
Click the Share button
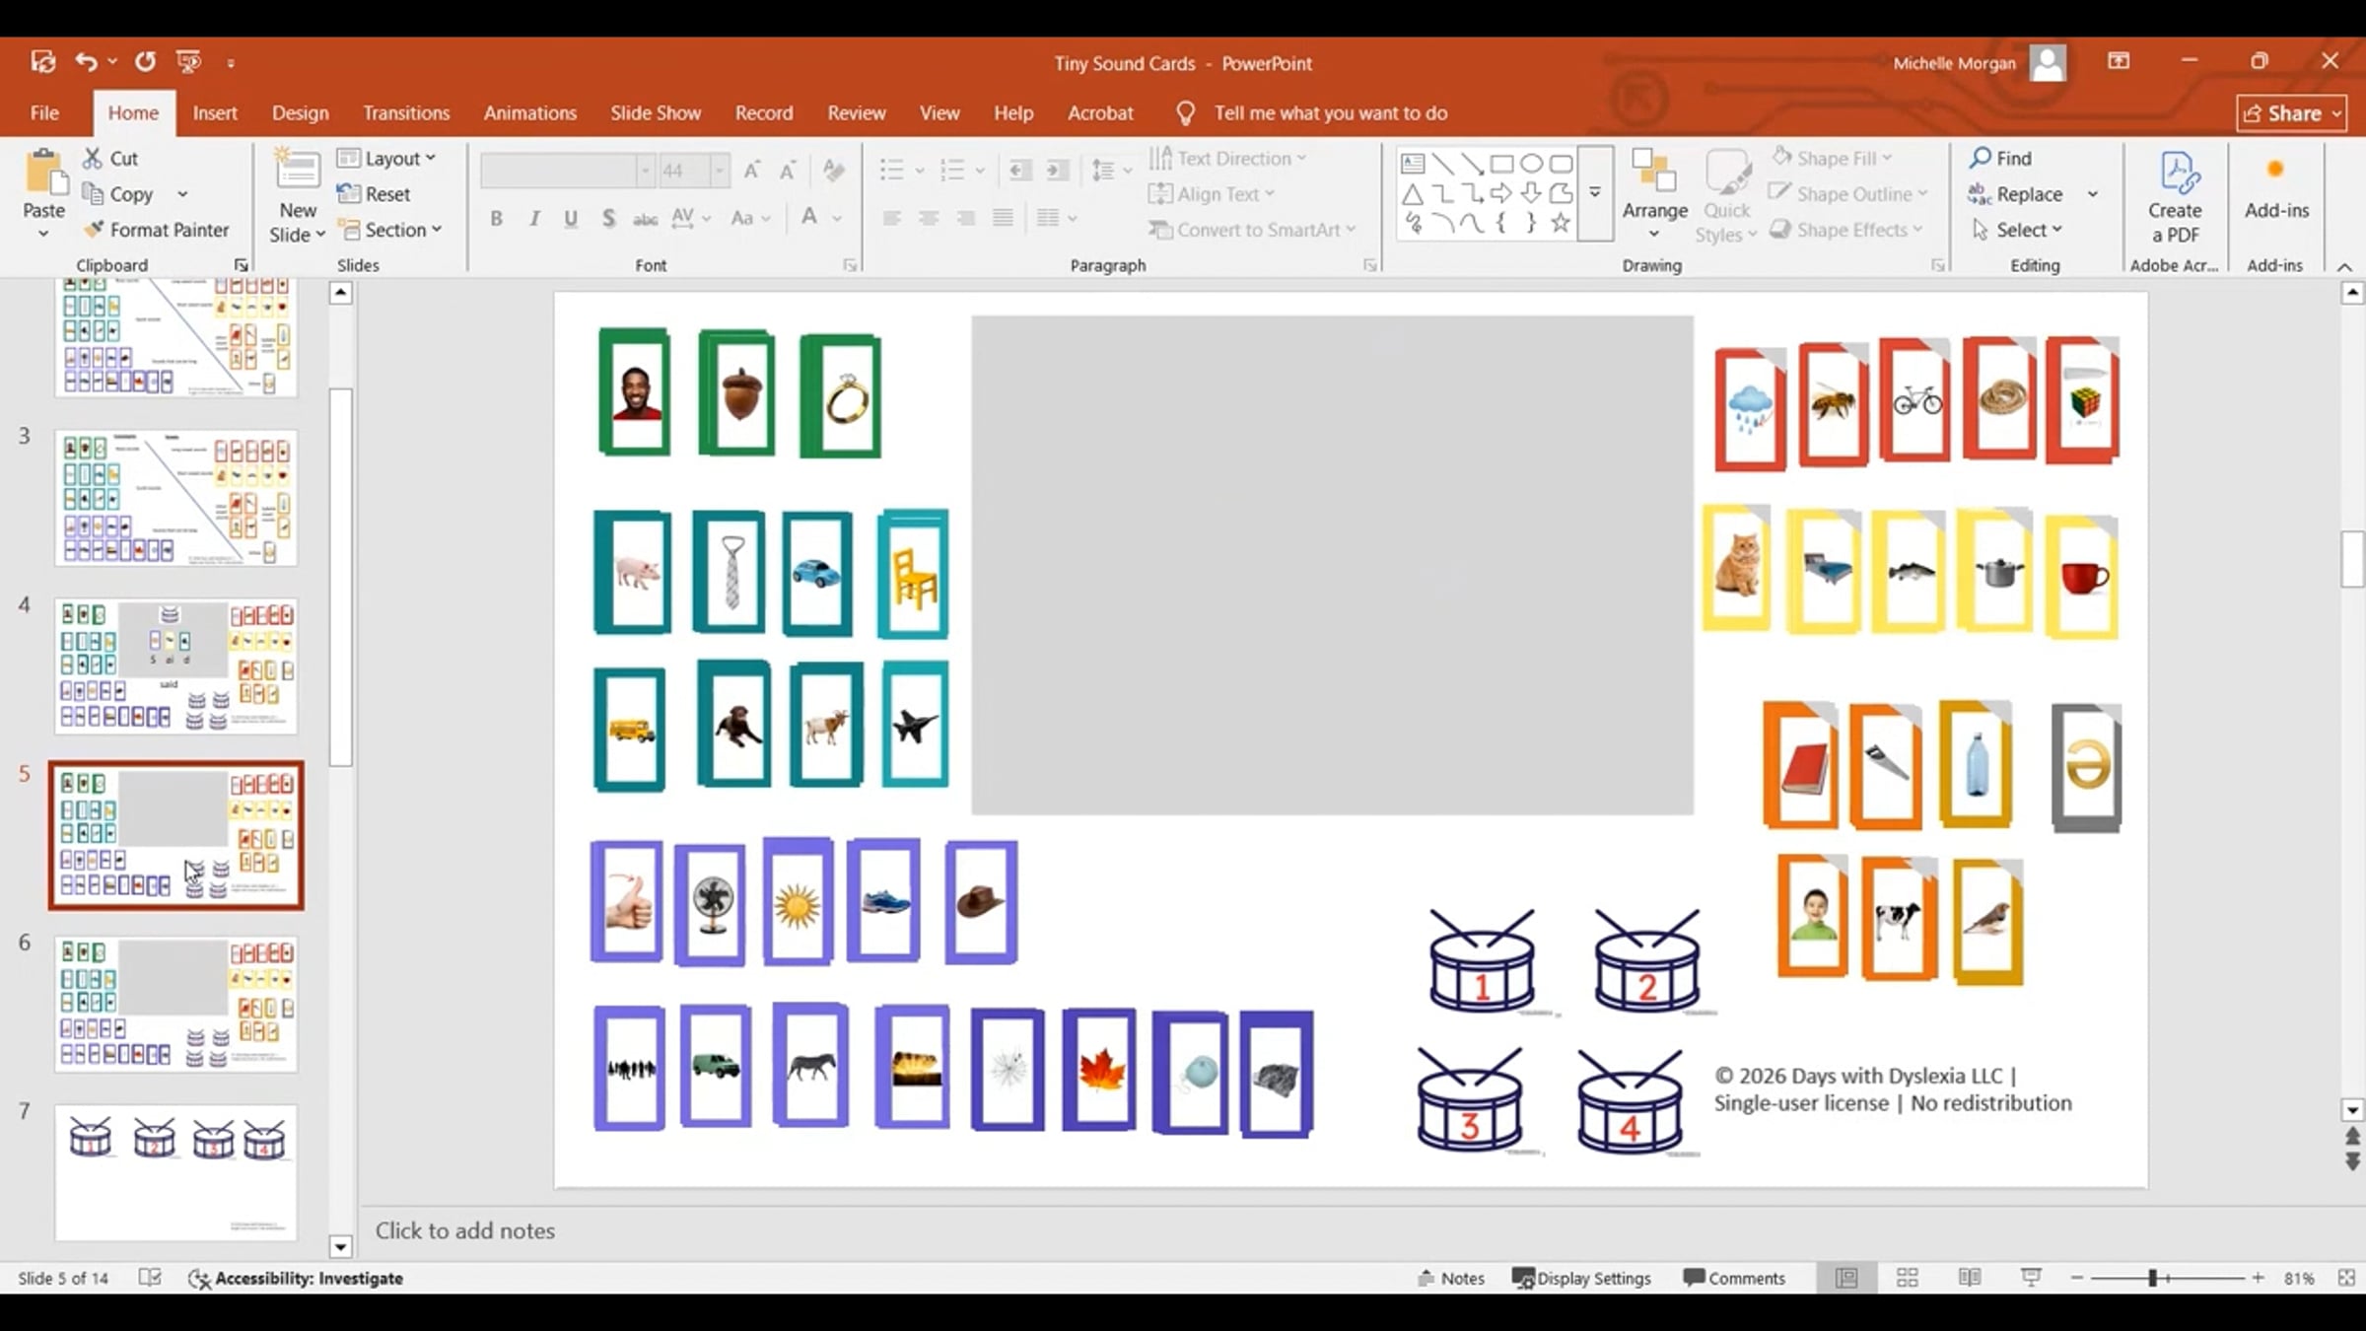coord(2292,113)
